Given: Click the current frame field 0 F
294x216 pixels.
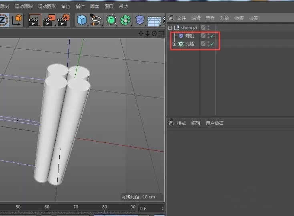Looking at the screenshot, I should [151, 208].
